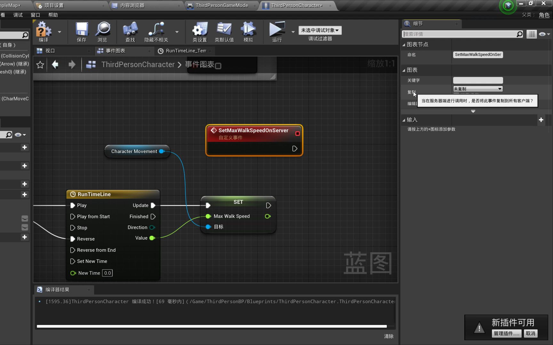Toggle details panel eye visibility options

pos(544,34)
